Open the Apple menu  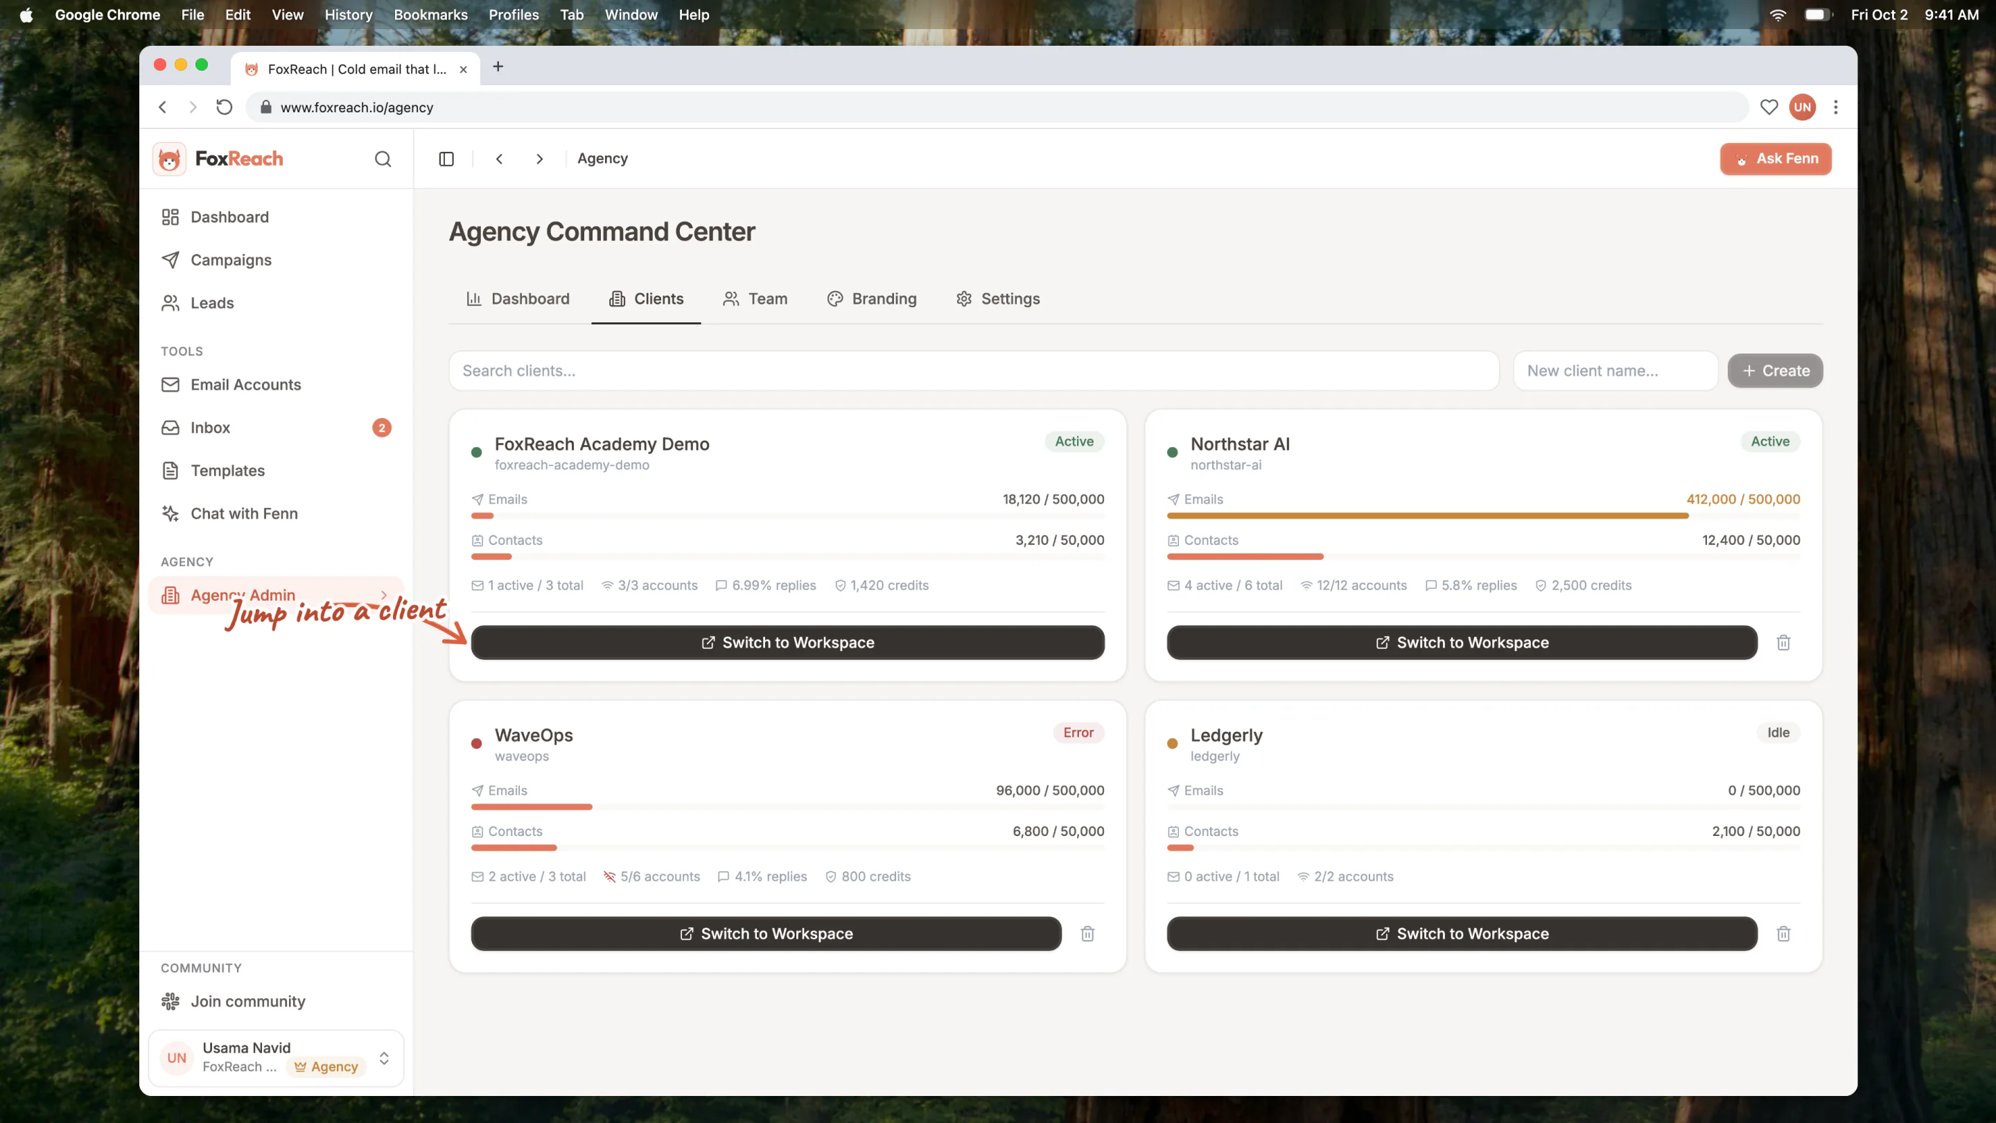coord(26,15)
